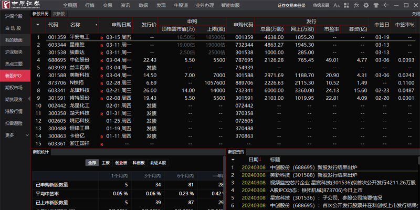
Task: Click the 代码 column header
Action: (x=53, y=25)
